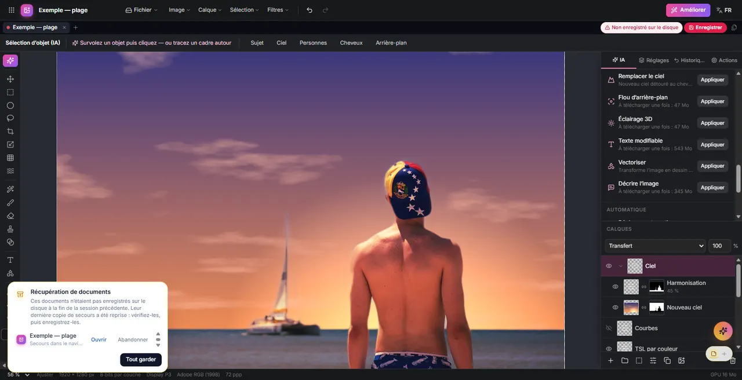Select the Shapes tool
Screen dimensions: 742x380
point(10,273)
